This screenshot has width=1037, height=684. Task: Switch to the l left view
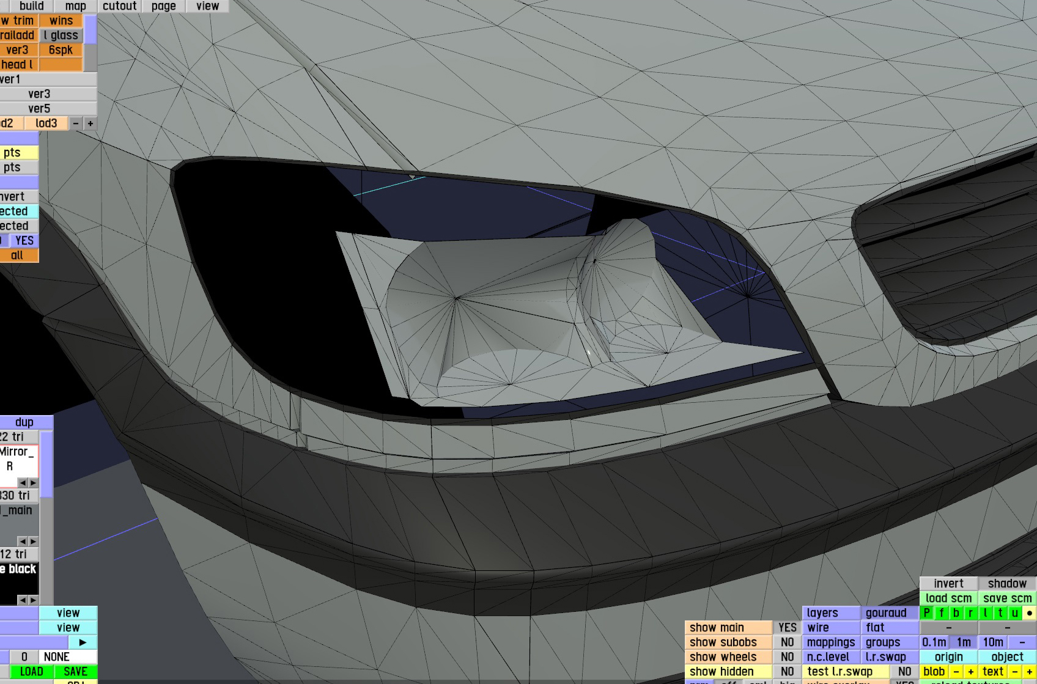(x=986, y=613)
